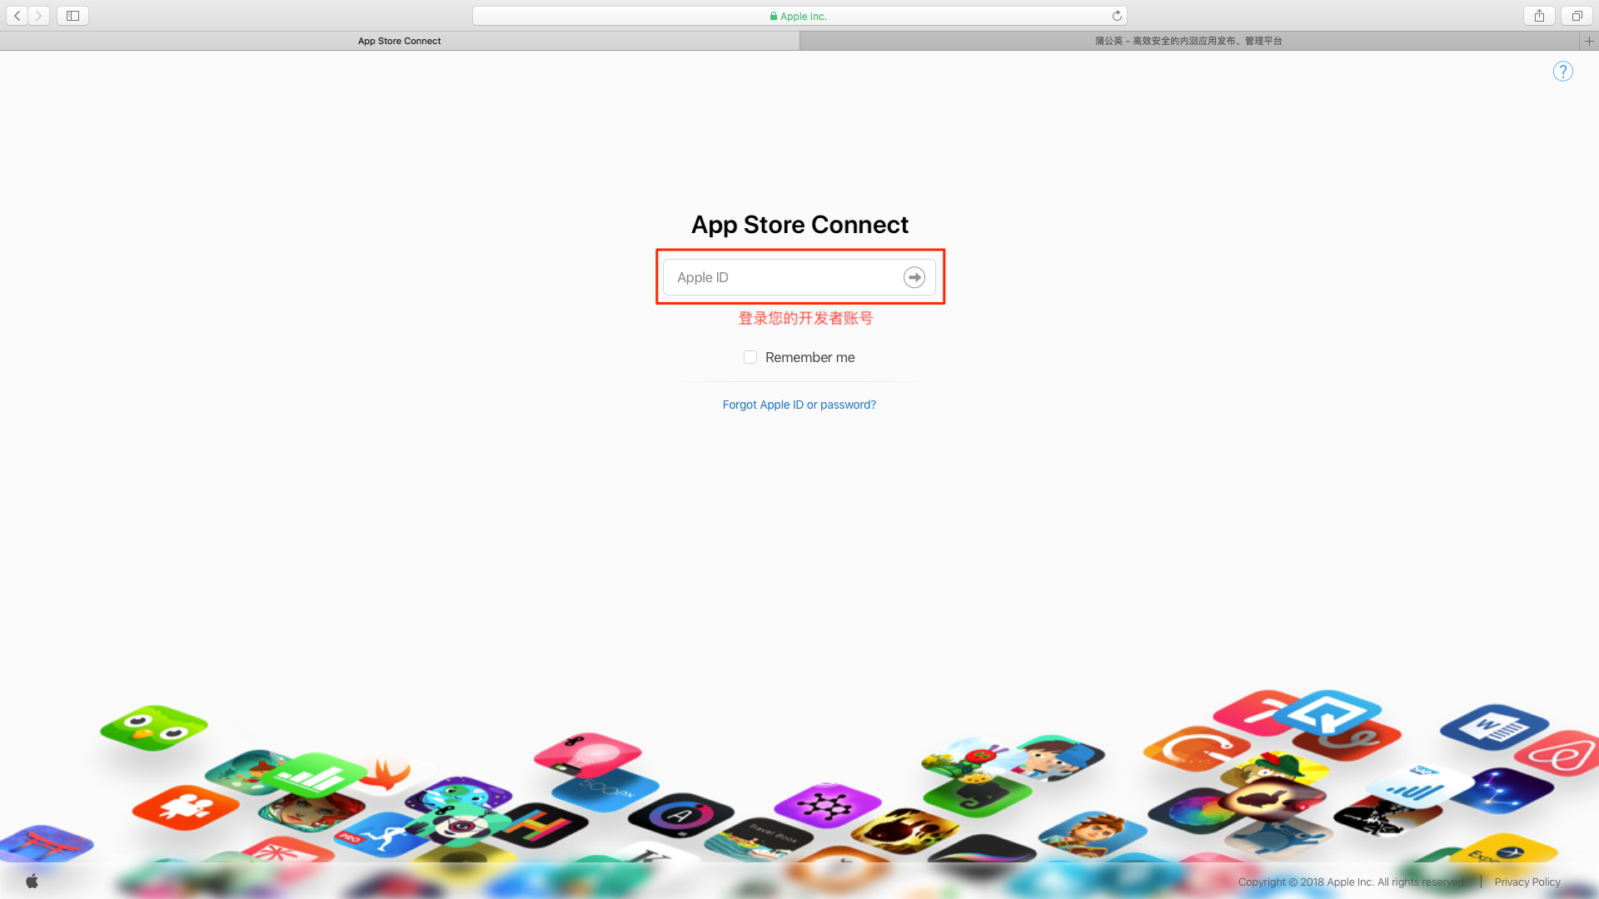
Task: Click the arrow submit button
Action: click(x=914, y=276)
